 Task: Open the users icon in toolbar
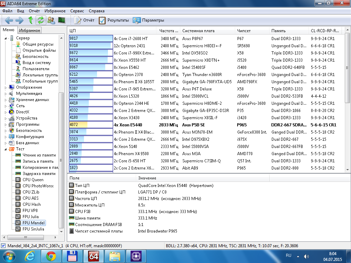(51, 20)
